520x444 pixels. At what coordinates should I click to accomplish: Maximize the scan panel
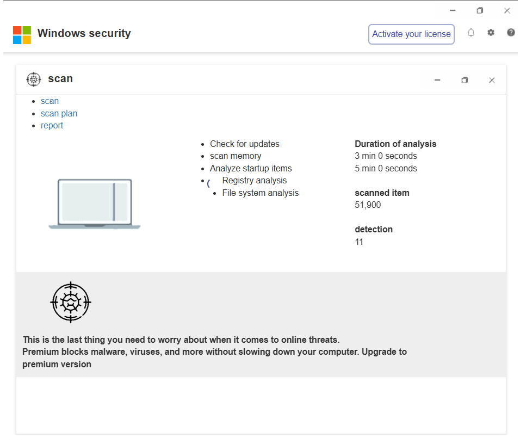[465, 81]
